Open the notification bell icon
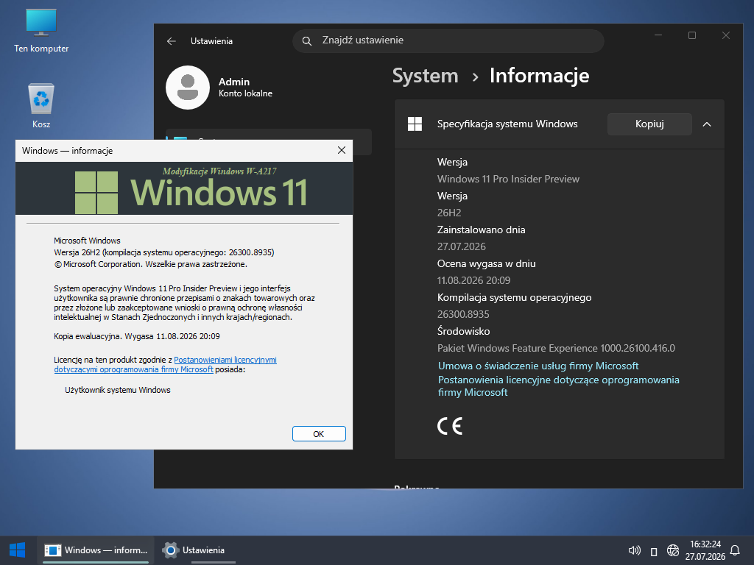Image resolution: width=754 pixels, height=565 pixels. pos(735,550)
